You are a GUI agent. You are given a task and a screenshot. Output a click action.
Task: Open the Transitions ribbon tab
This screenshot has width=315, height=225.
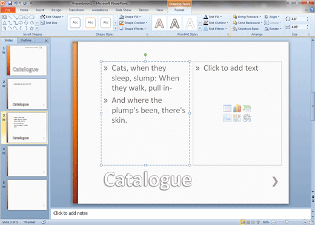[x=76, y=10]
